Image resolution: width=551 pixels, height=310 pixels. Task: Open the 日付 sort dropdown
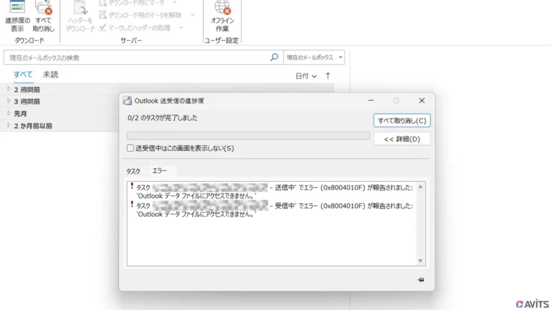click(x=306, y=76)
